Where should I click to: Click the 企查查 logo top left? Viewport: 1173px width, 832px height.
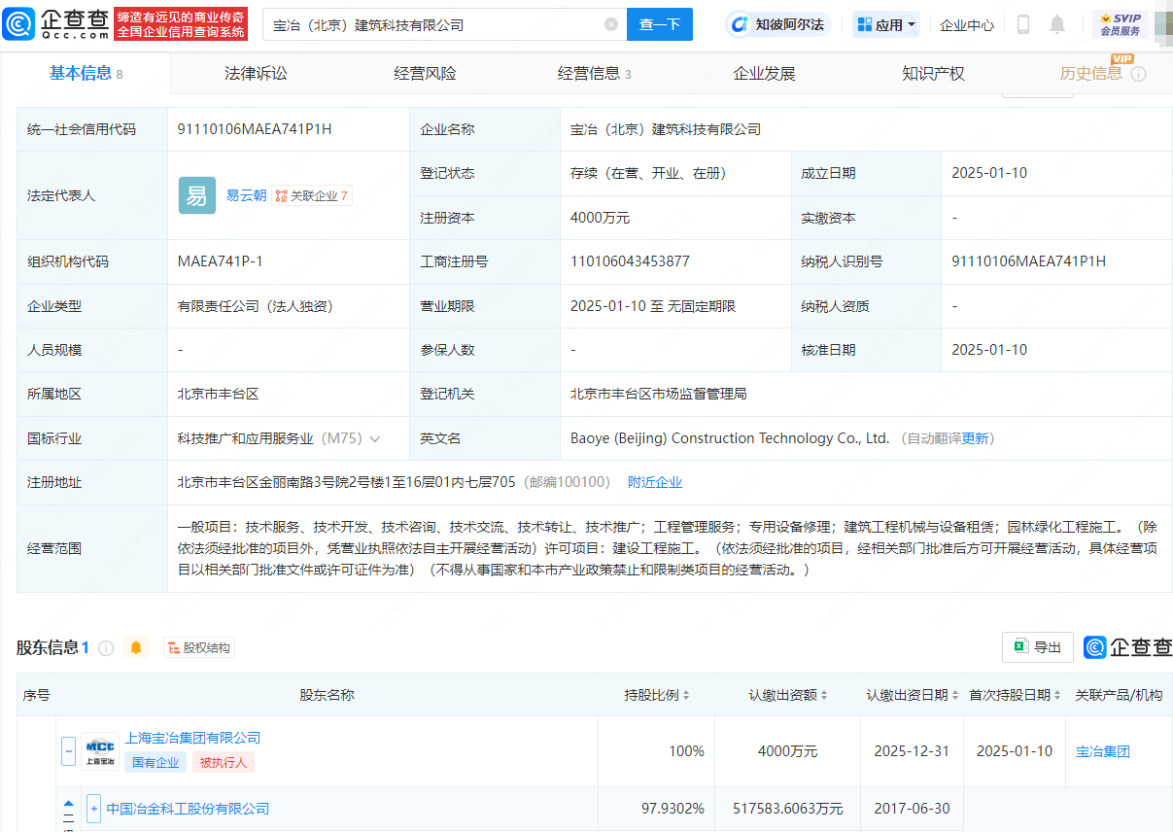[58, 24]
